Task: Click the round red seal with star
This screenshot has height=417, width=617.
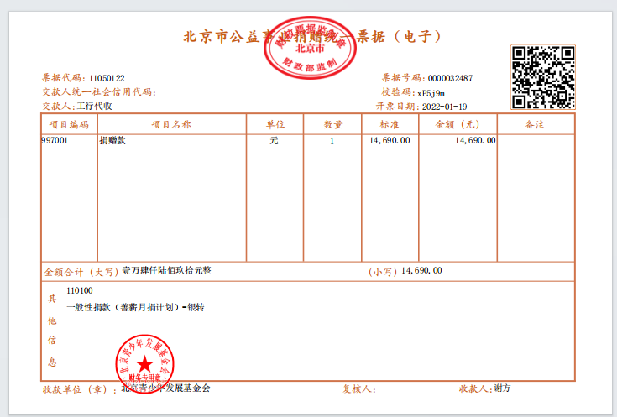Action: (144, 362)
